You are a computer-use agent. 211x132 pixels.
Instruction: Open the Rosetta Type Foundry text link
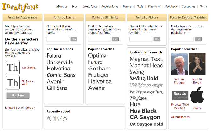click(180, 106)
